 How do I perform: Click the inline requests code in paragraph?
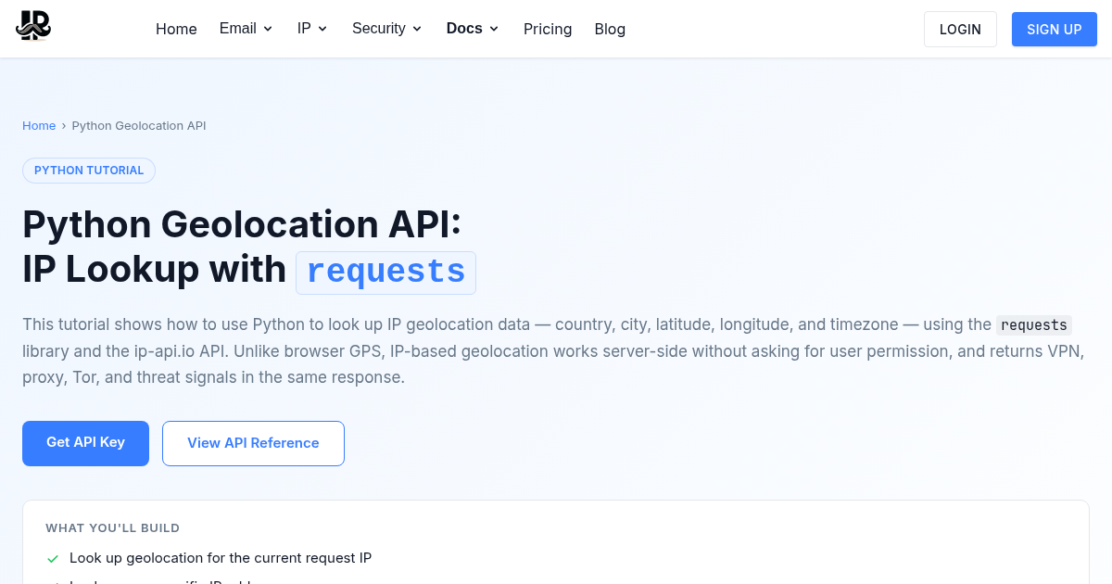pos(1034,324)
